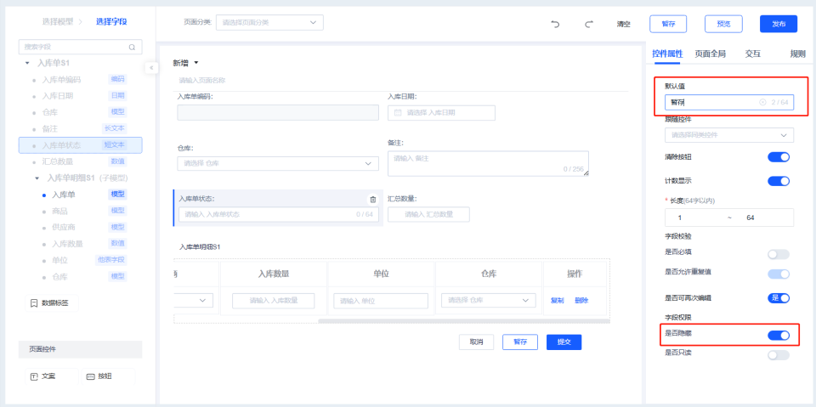This screenshot has width=816, height=407.
Task: Open the 仓库 dropdown in the detail table
Action: (x=488, y=300)
